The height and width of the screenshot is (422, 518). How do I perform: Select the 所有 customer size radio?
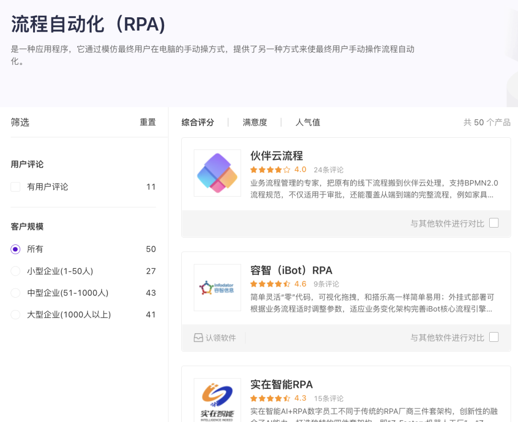tap(16, 249)
